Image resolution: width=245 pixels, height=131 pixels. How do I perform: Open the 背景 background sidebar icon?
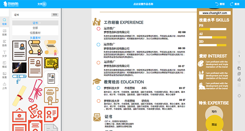(4, 75)
